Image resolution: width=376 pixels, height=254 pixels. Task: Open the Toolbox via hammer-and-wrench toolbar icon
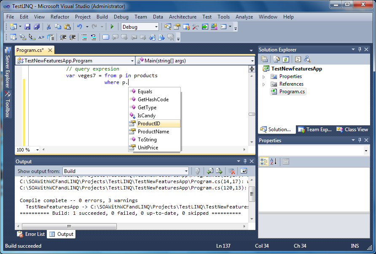click(196, 27)
